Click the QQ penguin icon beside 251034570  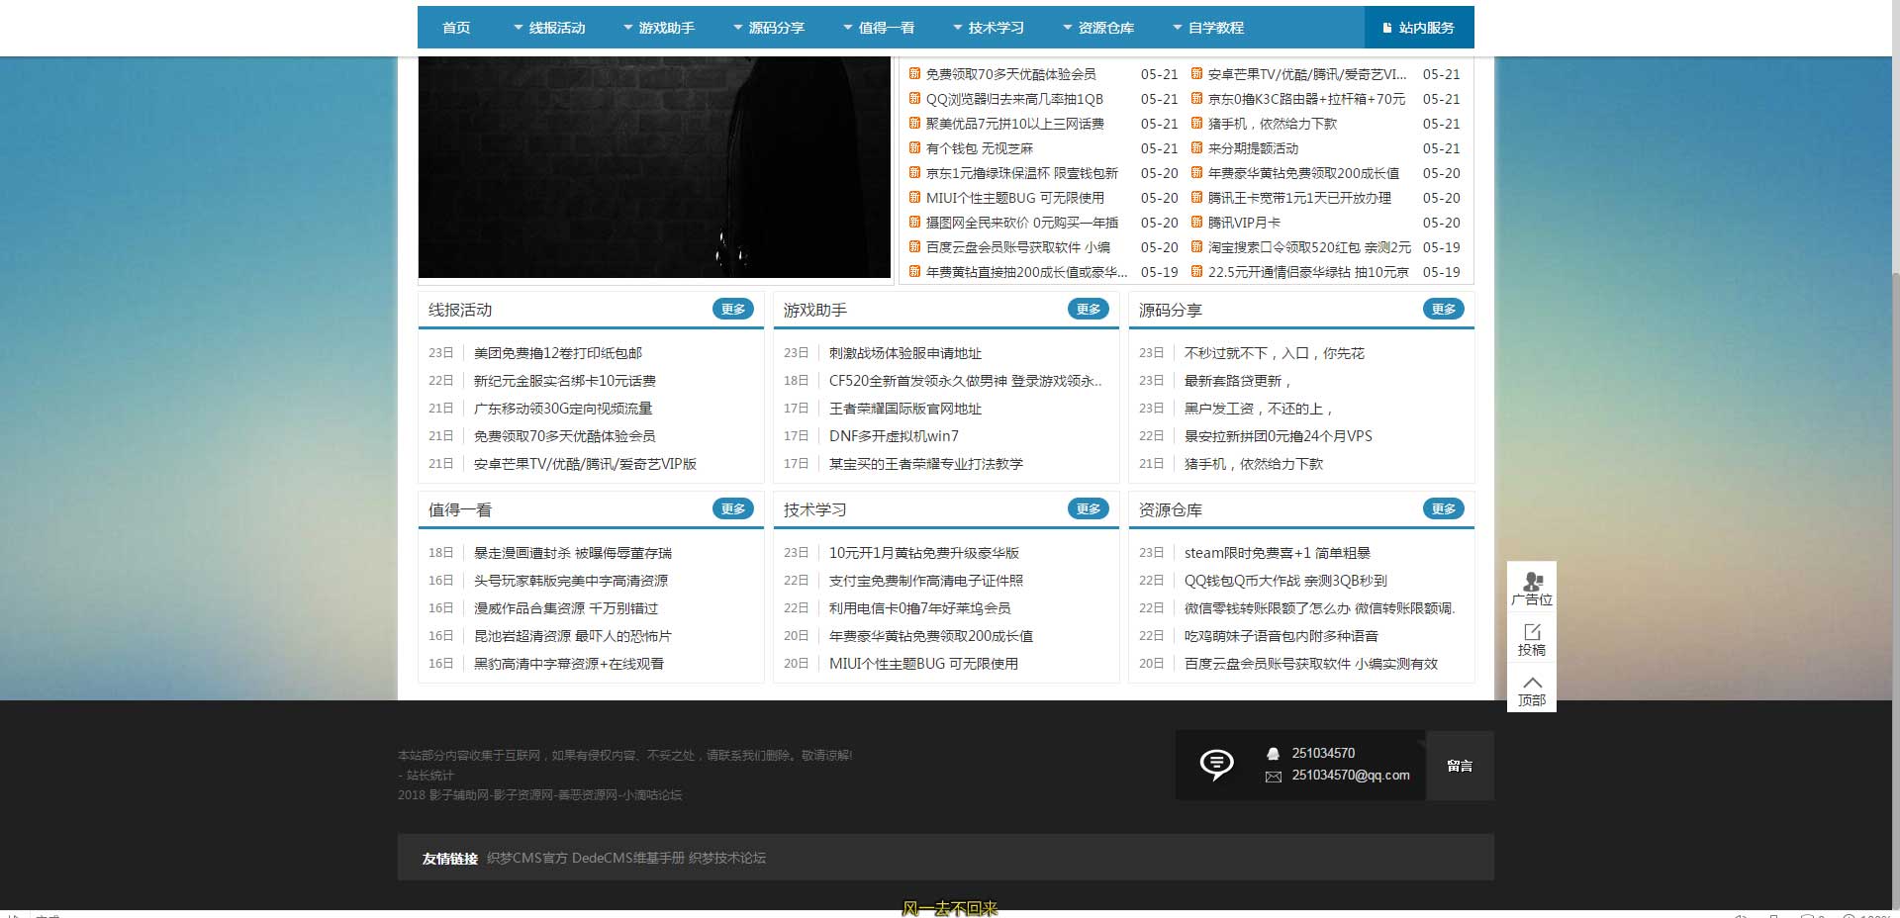click(1273, 753)
